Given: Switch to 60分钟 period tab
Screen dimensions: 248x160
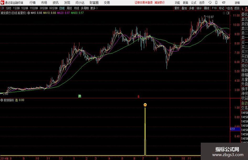Looking at the screenshot, I should (54, 8).
